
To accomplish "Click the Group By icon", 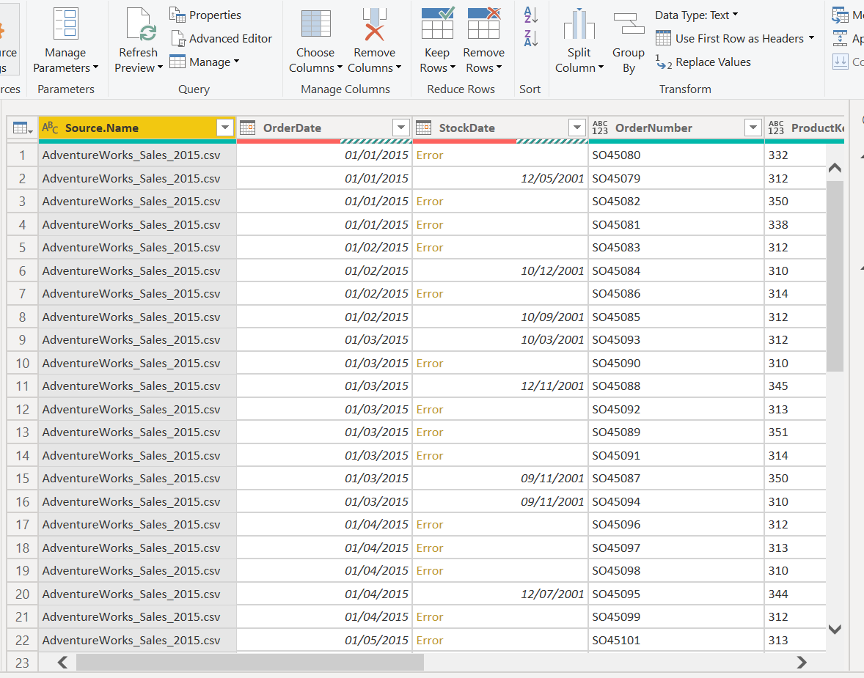I will coord(629,23).
